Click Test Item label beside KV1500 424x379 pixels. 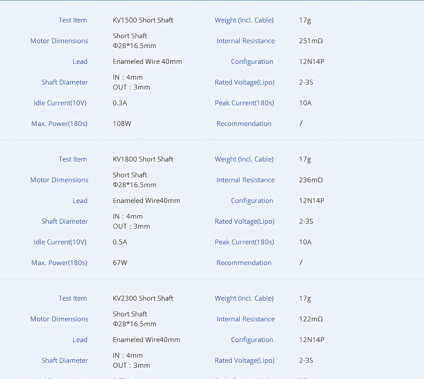(x=73, y=20)
